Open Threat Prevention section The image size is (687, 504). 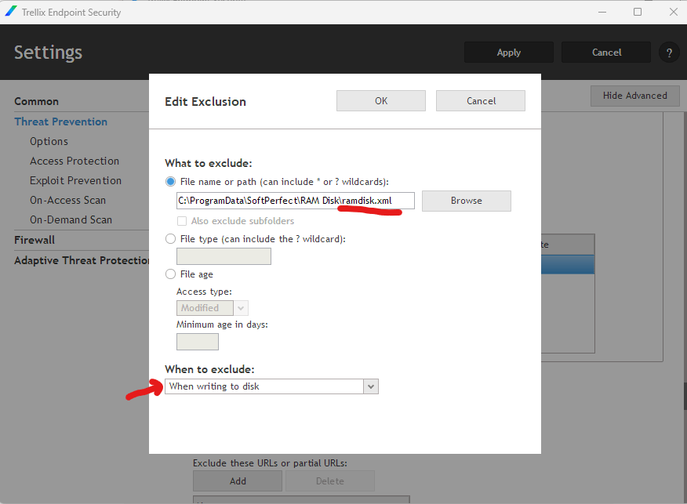tap(61, 121)
